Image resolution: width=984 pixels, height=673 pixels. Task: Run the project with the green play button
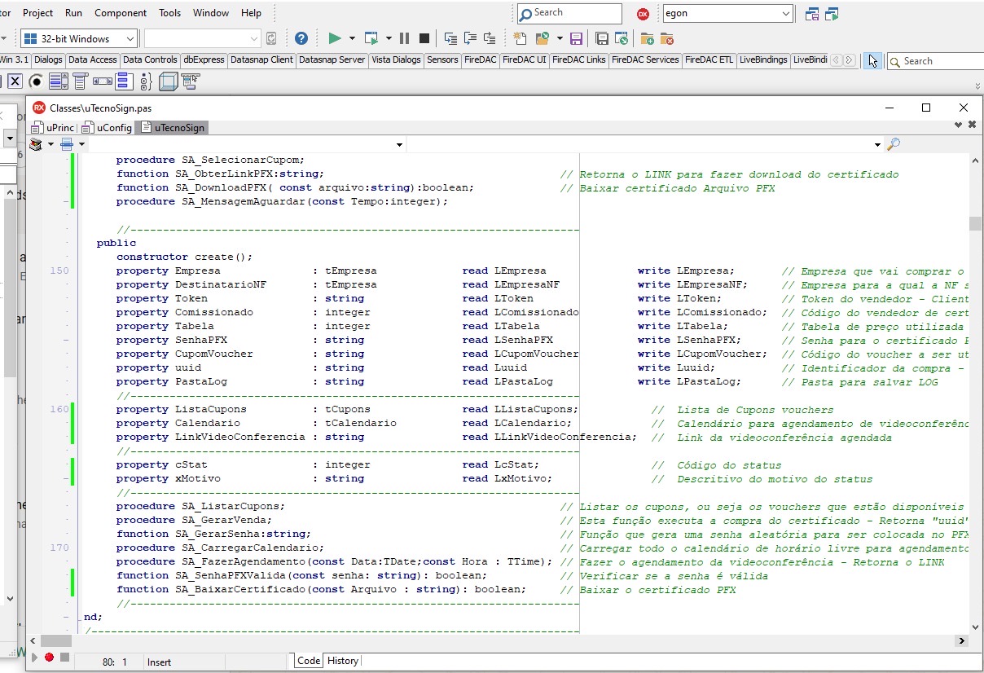pyautogui.click(x=334, y=38)
